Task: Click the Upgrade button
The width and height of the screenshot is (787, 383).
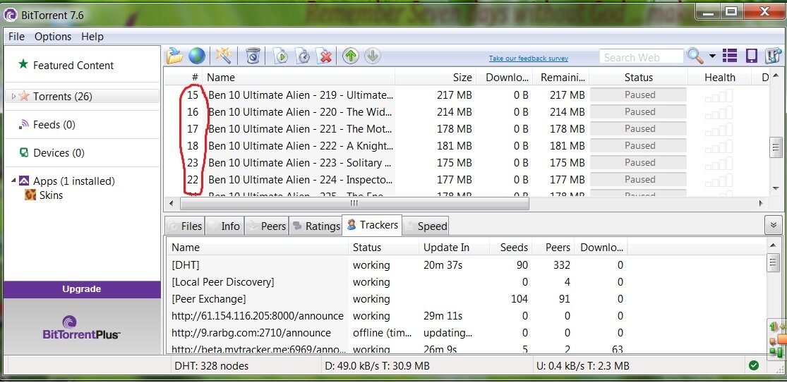Action: pyautogui.click(x=82, y=289)
